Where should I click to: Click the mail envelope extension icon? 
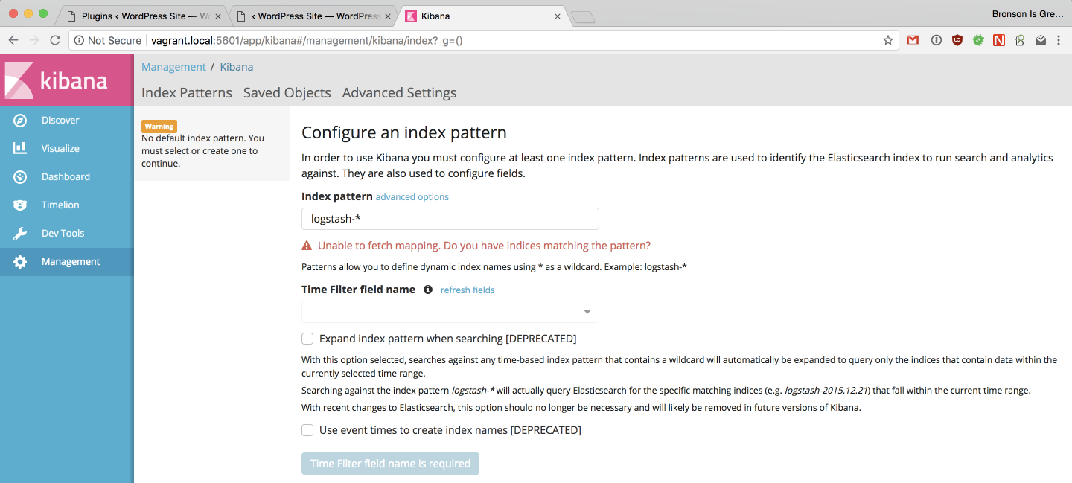(1041, 40)
